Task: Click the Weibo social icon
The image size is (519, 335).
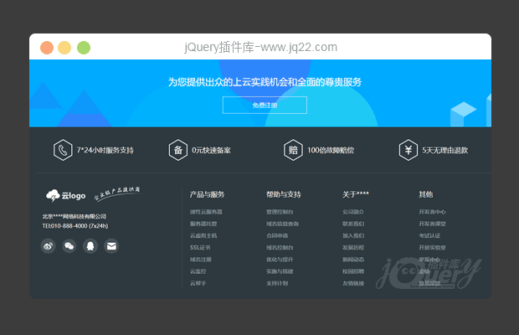Action: click(x=49, y=245)
